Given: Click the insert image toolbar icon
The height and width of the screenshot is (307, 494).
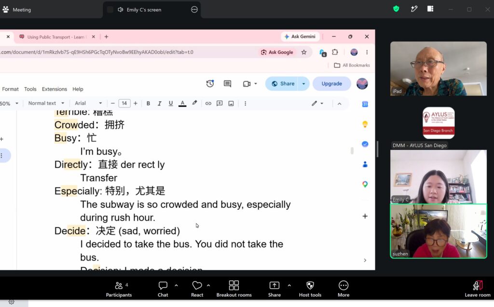Looking at the screenshot, I should coord(231,103).
